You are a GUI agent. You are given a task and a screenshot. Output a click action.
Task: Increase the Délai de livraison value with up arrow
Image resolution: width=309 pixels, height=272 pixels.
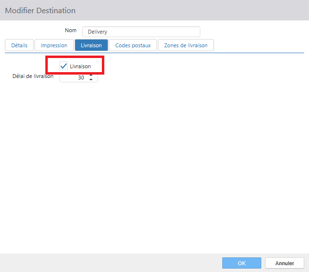pyautogui.click(x=91, y=75)
